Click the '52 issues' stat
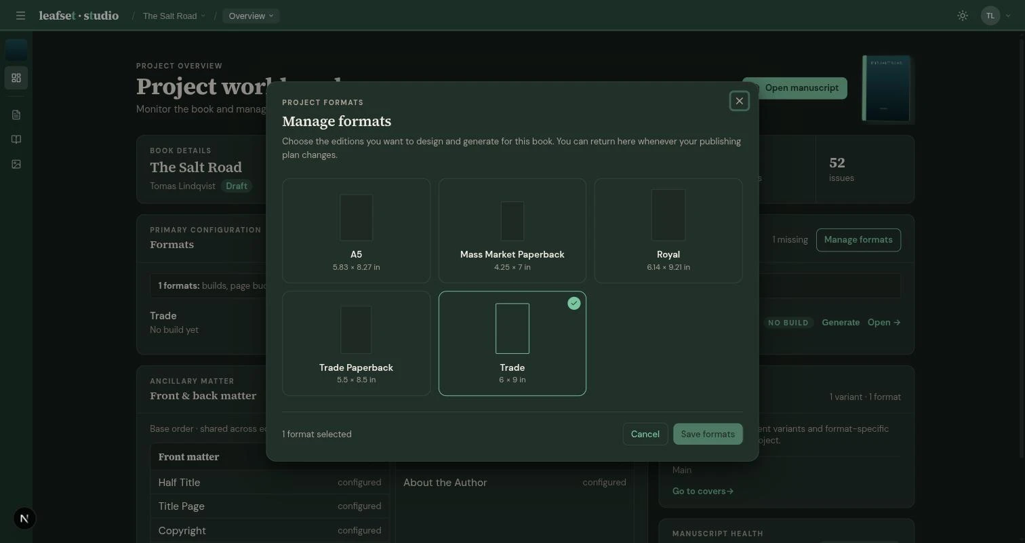 pos(841,169)
